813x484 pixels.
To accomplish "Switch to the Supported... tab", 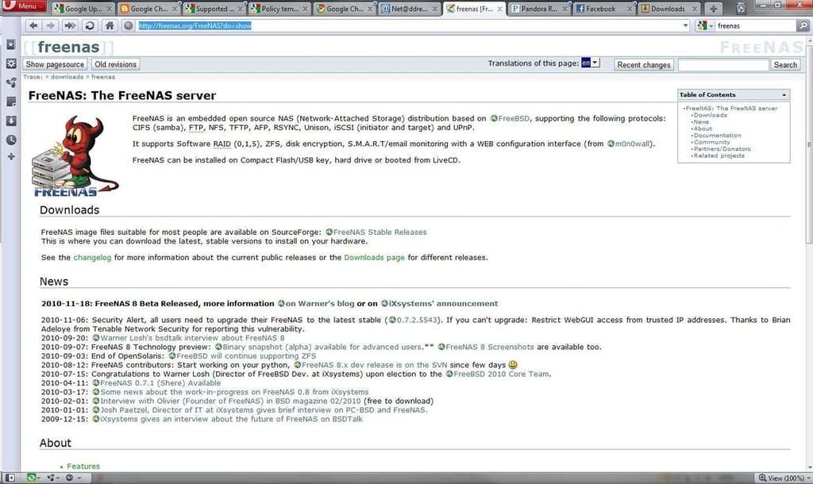I will (x=214, y=9).
